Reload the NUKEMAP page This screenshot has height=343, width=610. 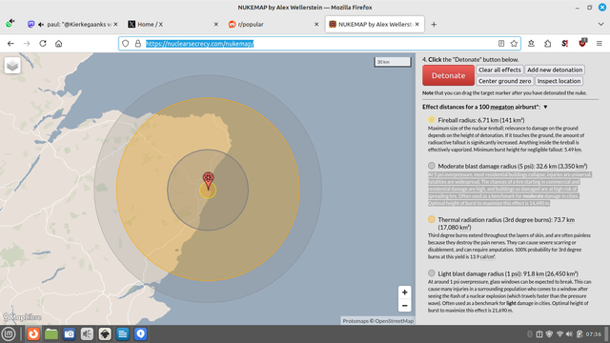pyautogui.click(x=43, y=44)
